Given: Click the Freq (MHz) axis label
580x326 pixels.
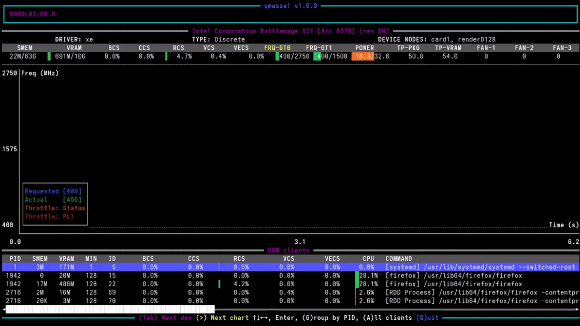Looking at the screenshot, I should tap(40, 73).
